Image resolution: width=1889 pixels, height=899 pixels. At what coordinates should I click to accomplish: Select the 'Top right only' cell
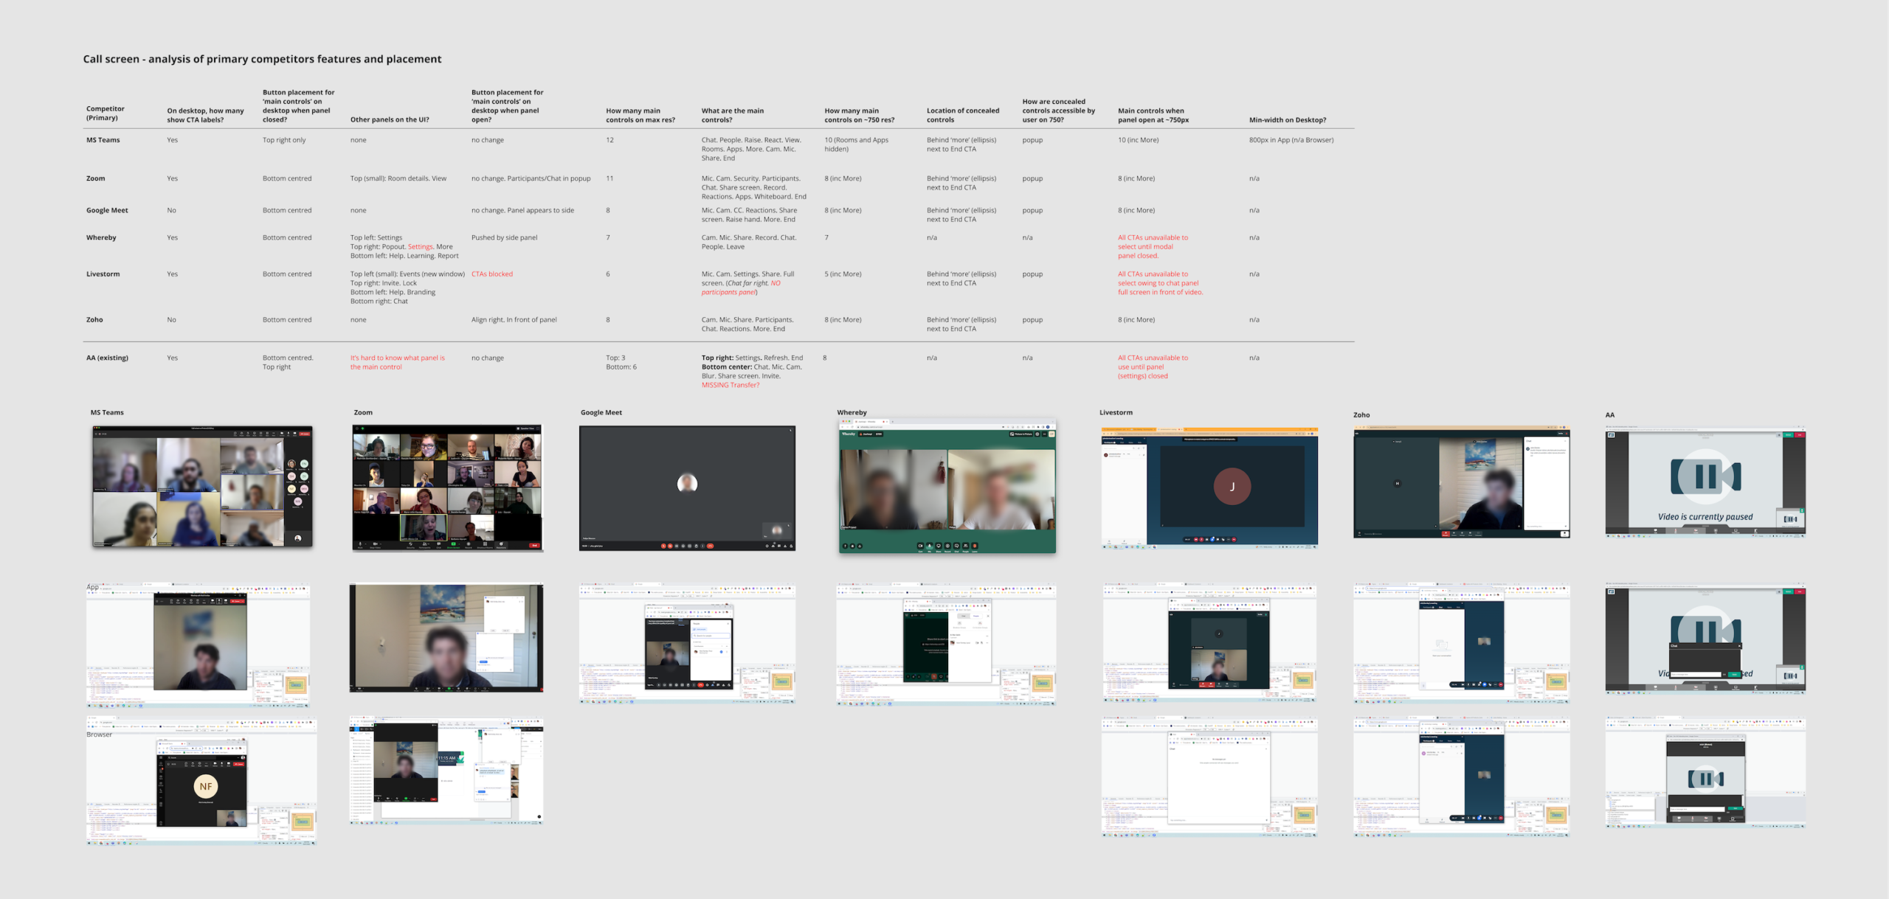(284, 140)
